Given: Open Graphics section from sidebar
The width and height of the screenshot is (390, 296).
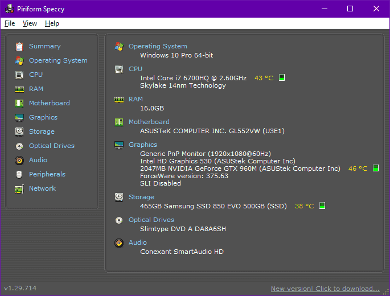Looking at the screenshot, I should coord(43,117).
